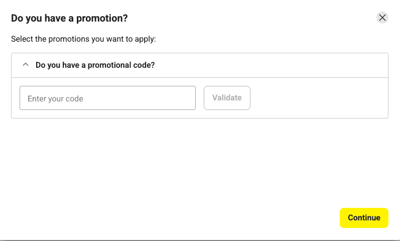
Task: Toggle the up-arrow chevron icon
Action: 26,65
